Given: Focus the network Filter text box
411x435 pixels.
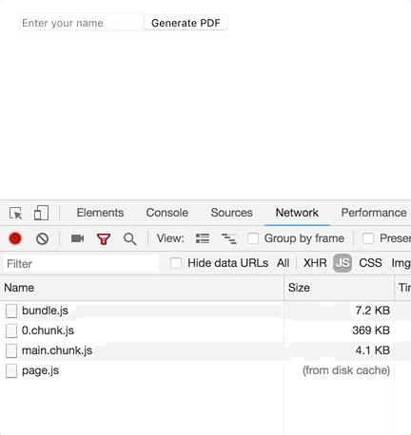Looking at the screenshot, I should click(81, 264).
